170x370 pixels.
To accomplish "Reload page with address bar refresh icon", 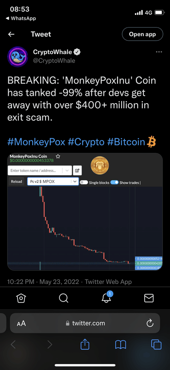I will click(150, 323).
